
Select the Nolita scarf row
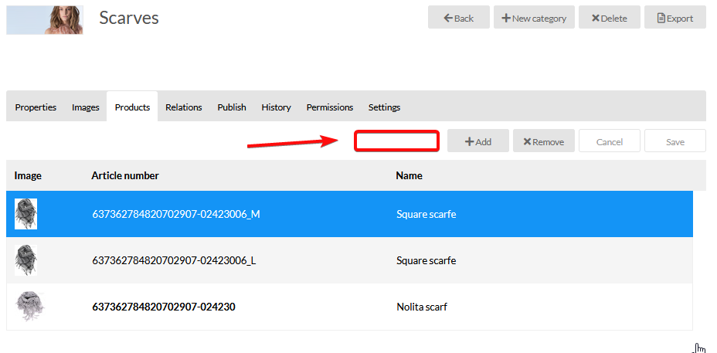[421, 307]
